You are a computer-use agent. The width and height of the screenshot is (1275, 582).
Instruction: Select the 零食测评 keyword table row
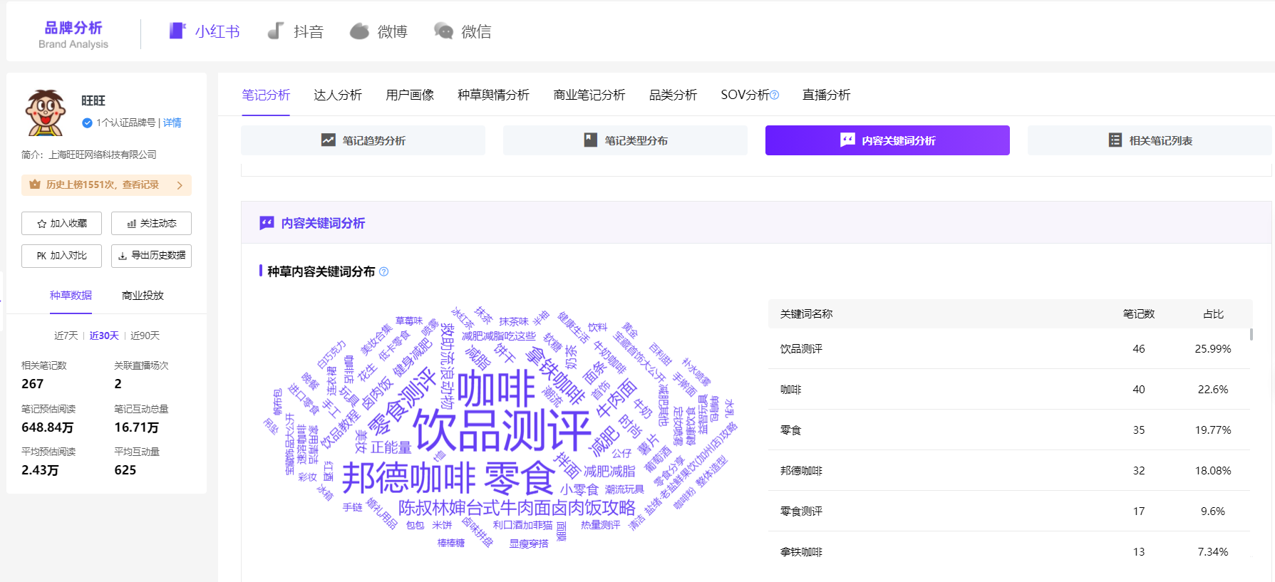[x=1009, y=511]
